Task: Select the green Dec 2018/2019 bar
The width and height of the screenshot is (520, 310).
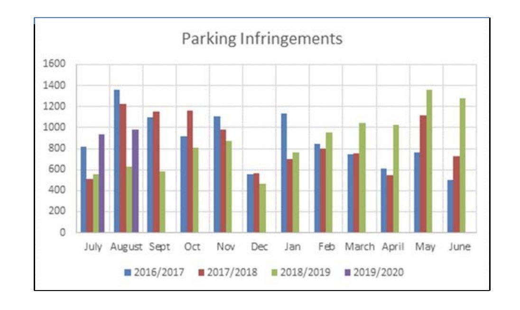Action: [x=263, y=208]
